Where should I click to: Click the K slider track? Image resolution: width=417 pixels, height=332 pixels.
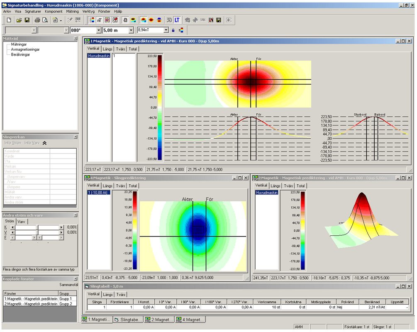37,227
